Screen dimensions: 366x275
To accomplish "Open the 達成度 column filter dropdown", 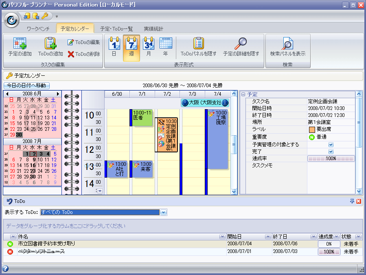I will tap(336, 237).
